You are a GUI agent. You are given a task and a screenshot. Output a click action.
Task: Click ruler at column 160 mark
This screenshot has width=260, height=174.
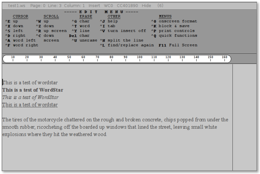coord(225,58)
